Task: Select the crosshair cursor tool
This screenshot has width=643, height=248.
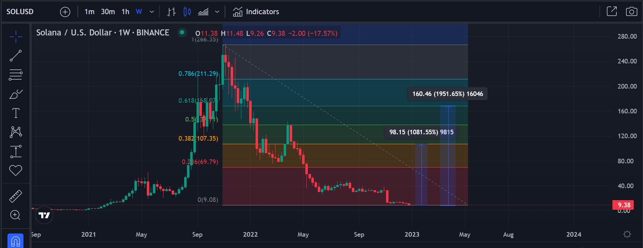Action: (x=16, y=36)
